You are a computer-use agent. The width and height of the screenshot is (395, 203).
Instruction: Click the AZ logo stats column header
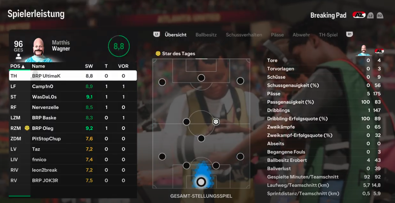379,51
